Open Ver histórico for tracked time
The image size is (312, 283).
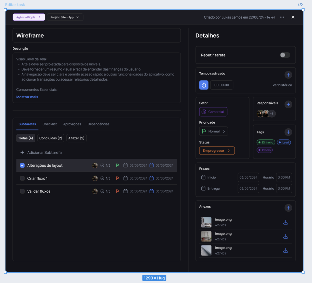[282, 85]
